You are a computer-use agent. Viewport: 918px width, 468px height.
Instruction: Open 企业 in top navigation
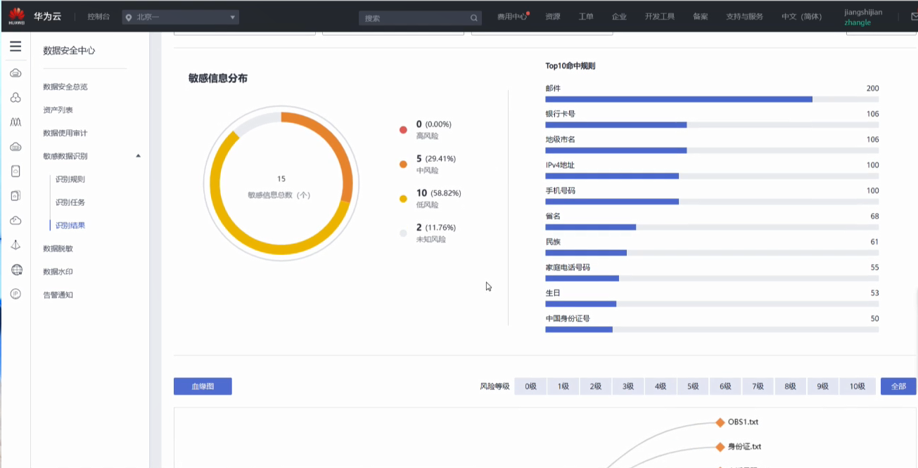[619, 17]
